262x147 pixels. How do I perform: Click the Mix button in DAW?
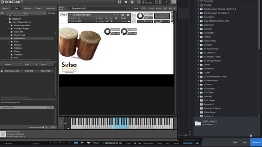point(245,143)
